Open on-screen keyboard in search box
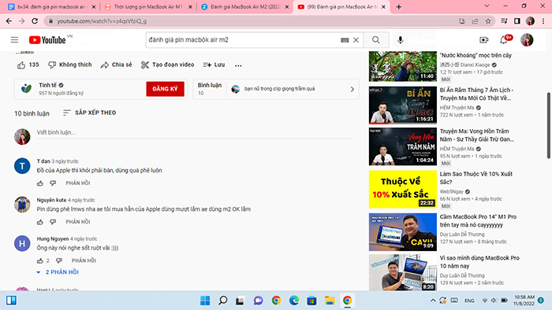The width and height of the screenshot is (552, 310). tap(345, 40)
